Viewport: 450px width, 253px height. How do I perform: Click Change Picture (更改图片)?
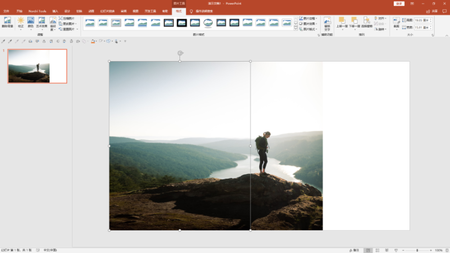[68, 24]
